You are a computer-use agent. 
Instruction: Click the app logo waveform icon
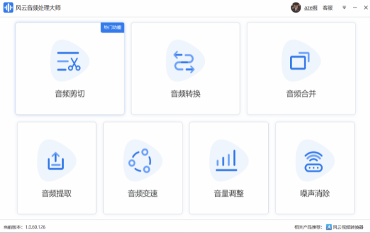[x=8, y=7]
